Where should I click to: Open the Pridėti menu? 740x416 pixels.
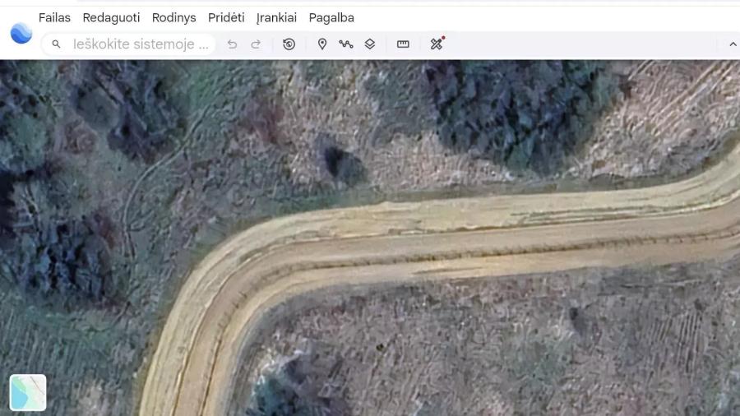226,17
